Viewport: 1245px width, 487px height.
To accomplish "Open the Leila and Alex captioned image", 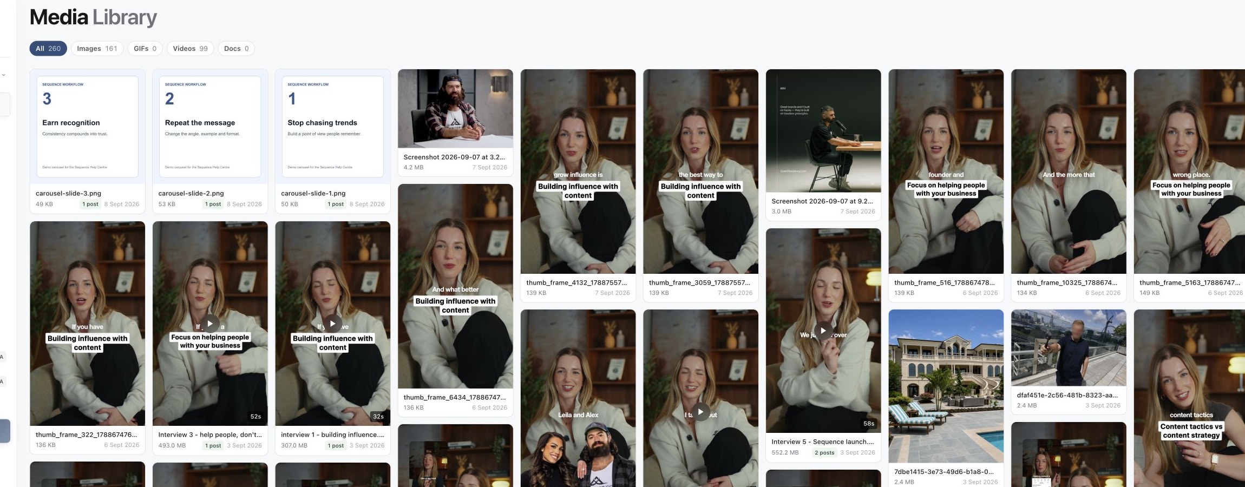I will tap(578, 398).
